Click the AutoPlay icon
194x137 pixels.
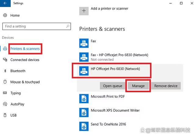[5, 104]
